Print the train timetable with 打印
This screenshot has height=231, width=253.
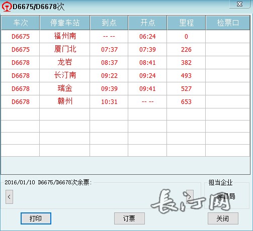tap(36, 218)
